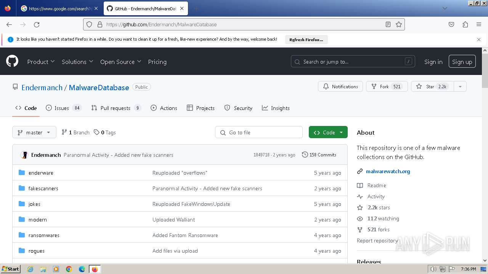488x274 pixels.
Task: View the 0 Tags link
Action: pyautogui.click(x=105, y=132)
